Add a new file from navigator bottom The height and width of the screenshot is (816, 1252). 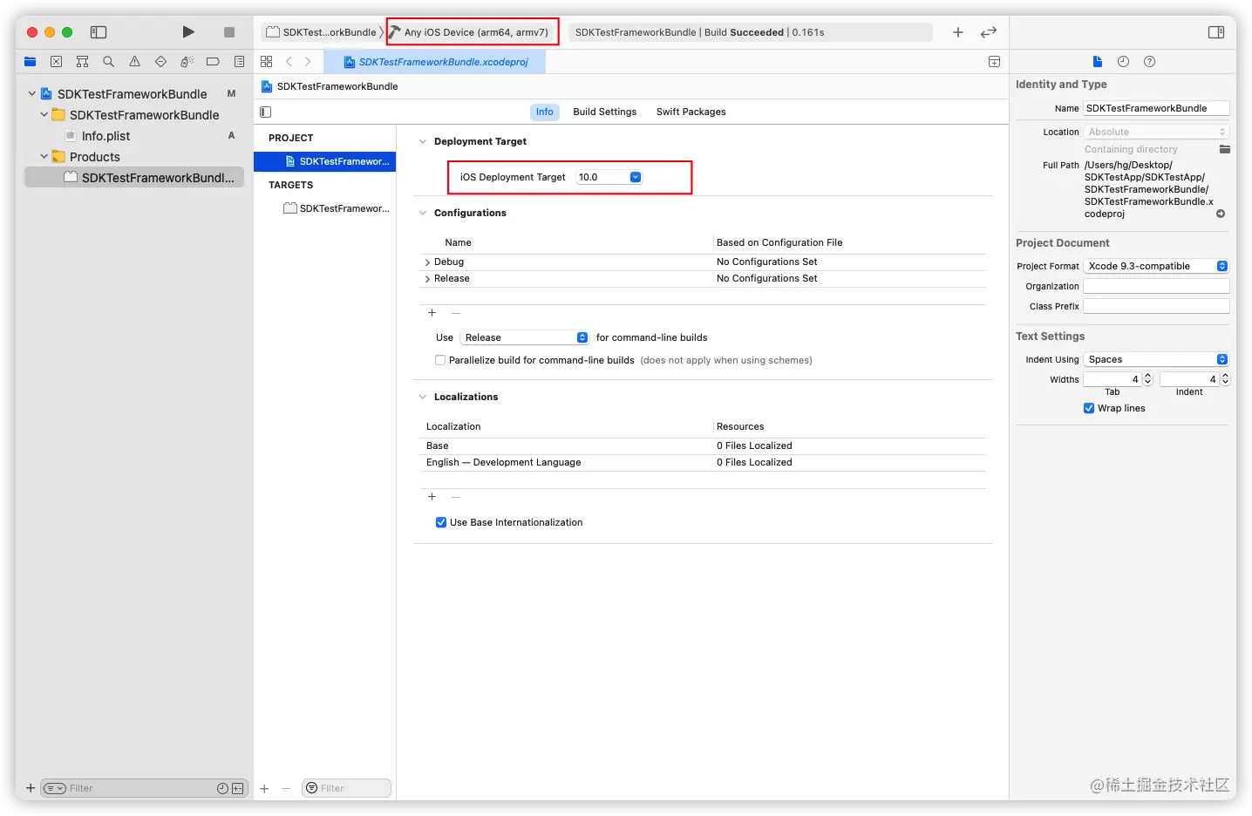[31, 788]
